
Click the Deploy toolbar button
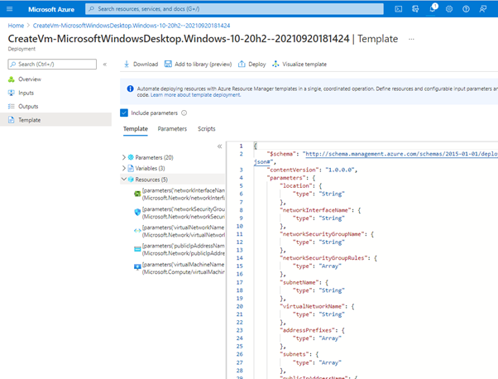252,64
